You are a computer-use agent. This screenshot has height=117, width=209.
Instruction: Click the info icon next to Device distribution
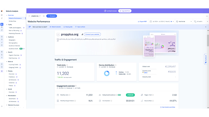pos(115,65)
